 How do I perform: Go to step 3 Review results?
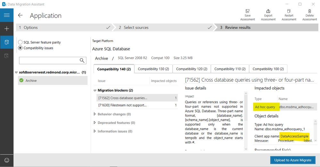(x=267, y=28)
